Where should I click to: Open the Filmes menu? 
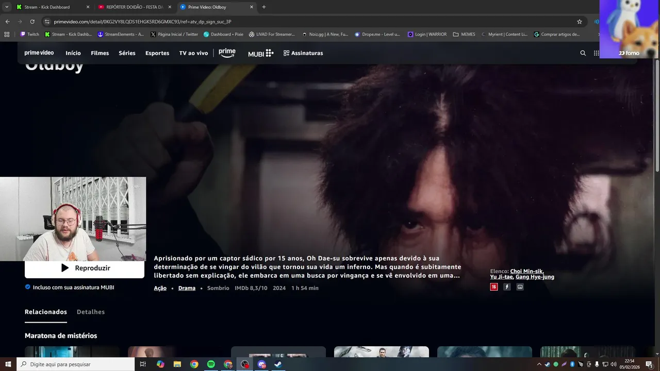click(100, 53)
